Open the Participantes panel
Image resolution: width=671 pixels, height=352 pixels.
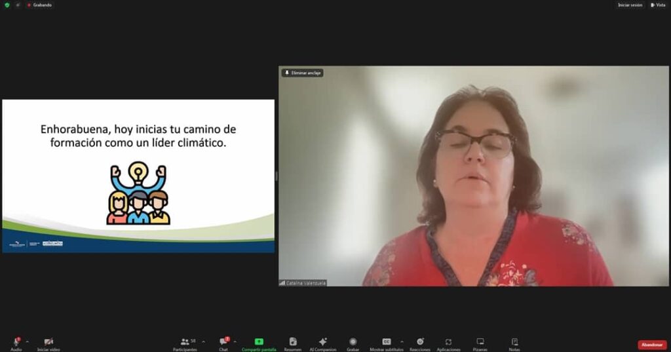pyautogui.click(x=185, y=343)
